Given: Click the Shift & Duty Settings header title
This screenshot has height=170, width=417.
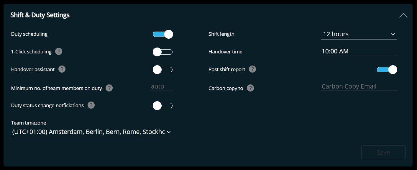Looking at the screenshot, I should pyautogui.click(x=40, y=15).
